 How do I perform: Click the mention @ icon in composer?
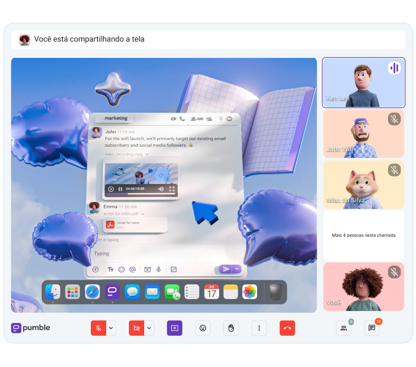132,270
